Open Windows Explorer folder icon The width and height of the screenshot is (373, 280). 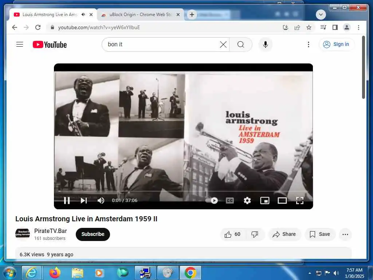coord(78,273)
